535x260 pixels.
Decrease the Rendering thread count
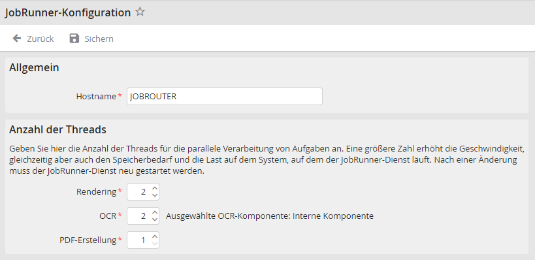[155, 195]
